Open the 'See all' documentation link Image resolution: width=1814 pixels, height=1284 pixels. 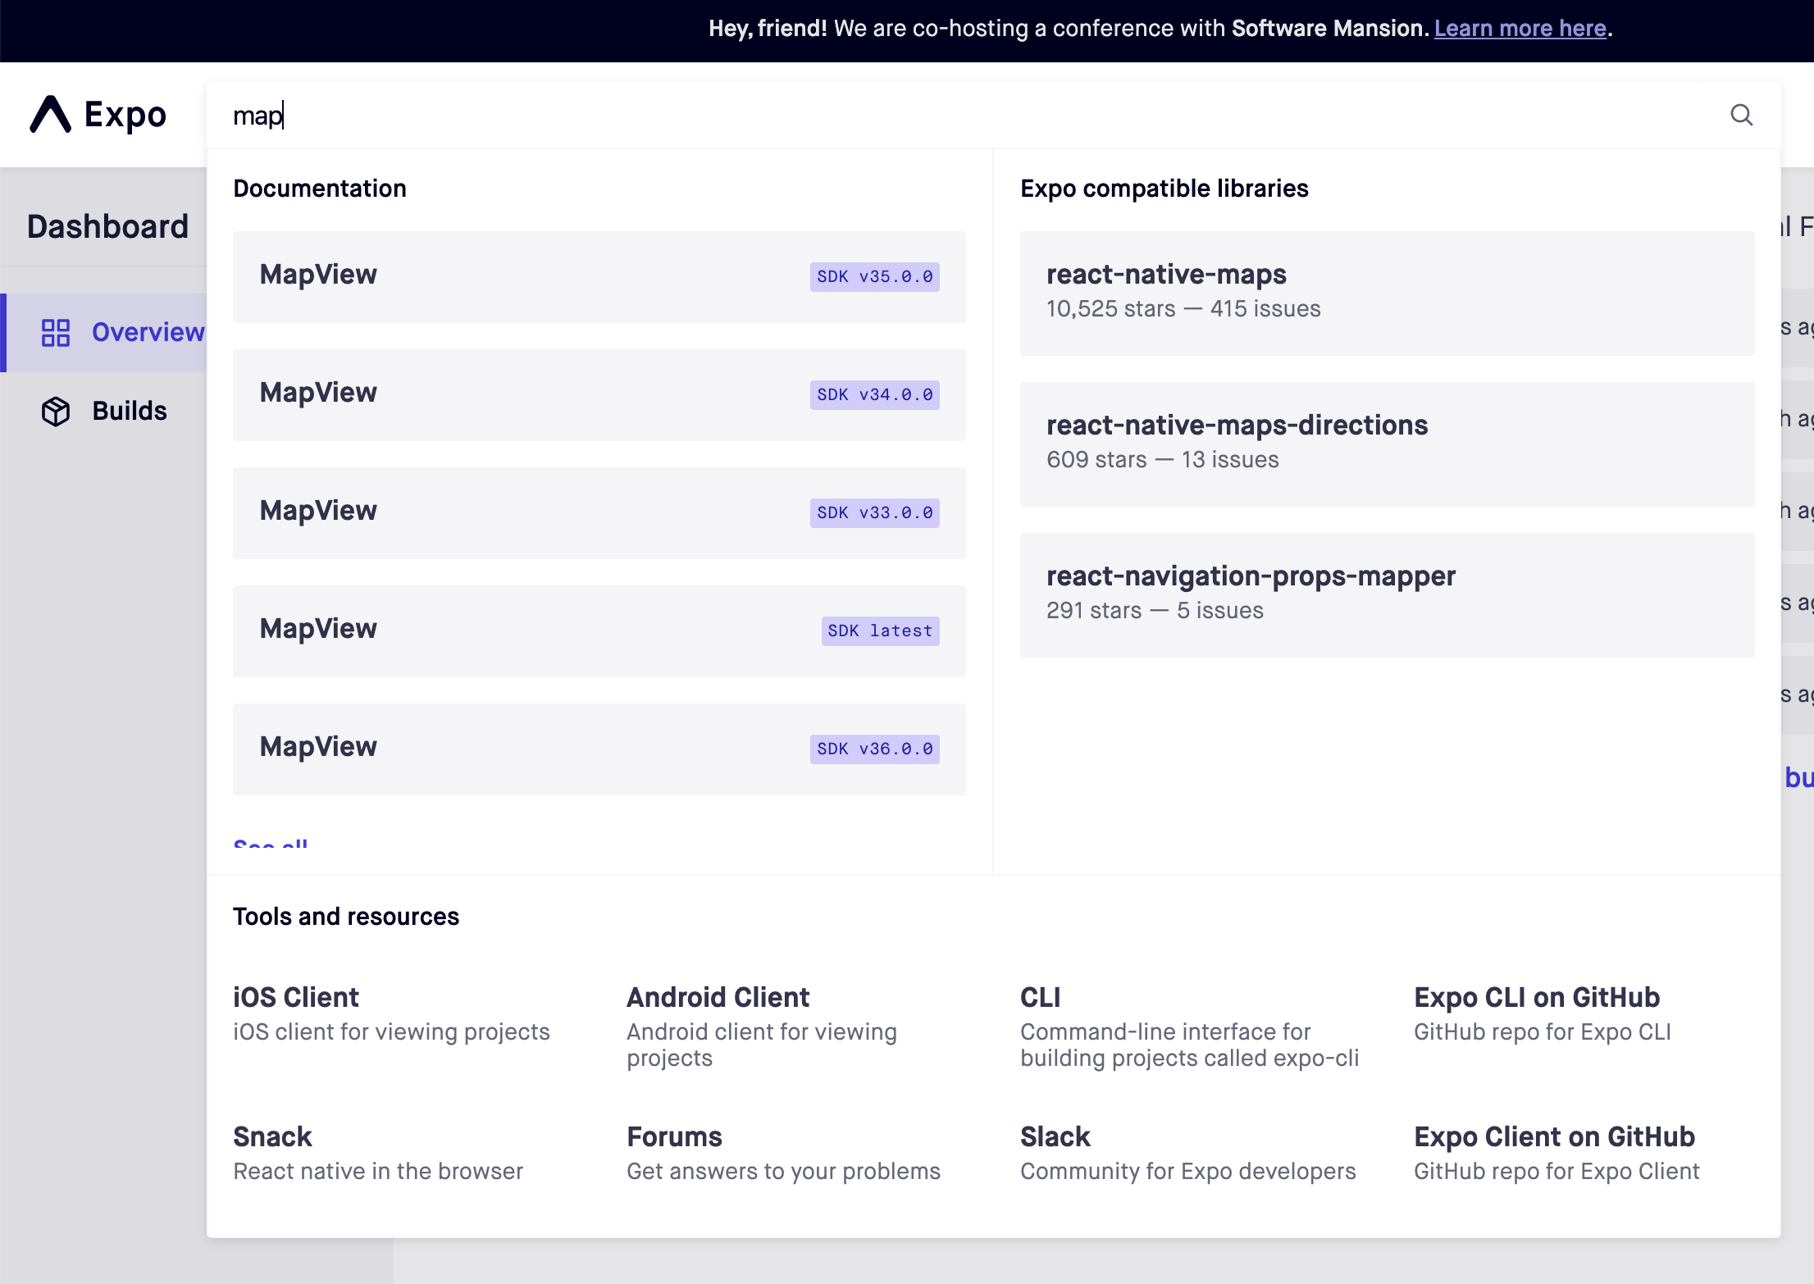271,845
